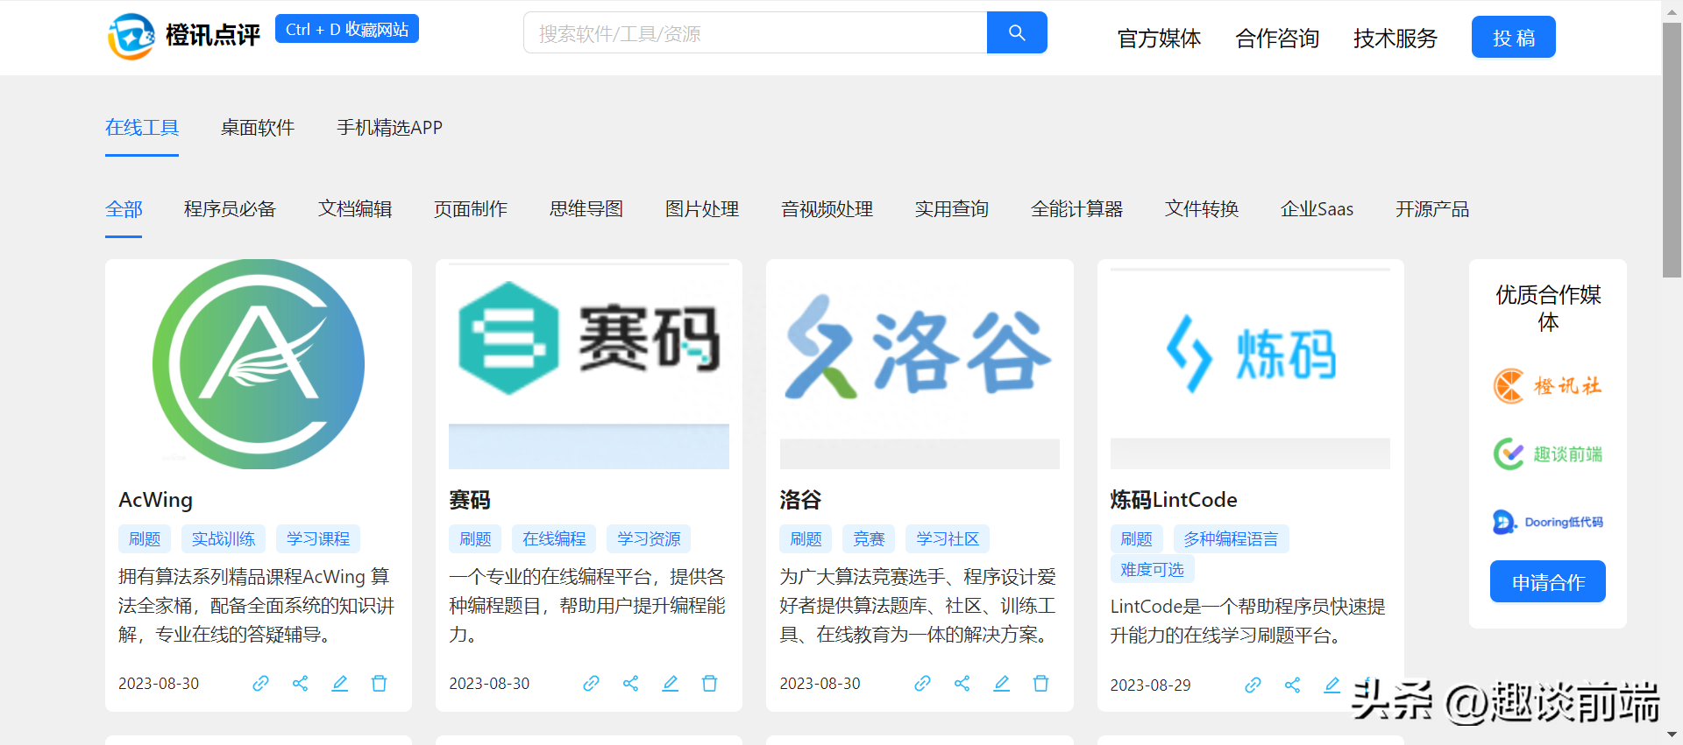Click the page vertical scrollbar thumb
Viewport: 1683px width, 745px height.
(x=1672, y=150)
